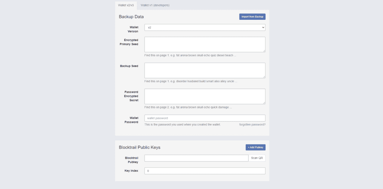Focus the Encrypted Primary Seed text area

(205, 44)
